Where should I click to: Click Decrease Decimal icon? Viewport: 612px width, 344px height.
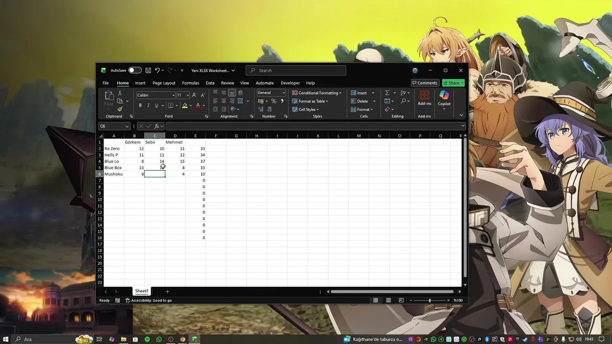click(270, 109)
